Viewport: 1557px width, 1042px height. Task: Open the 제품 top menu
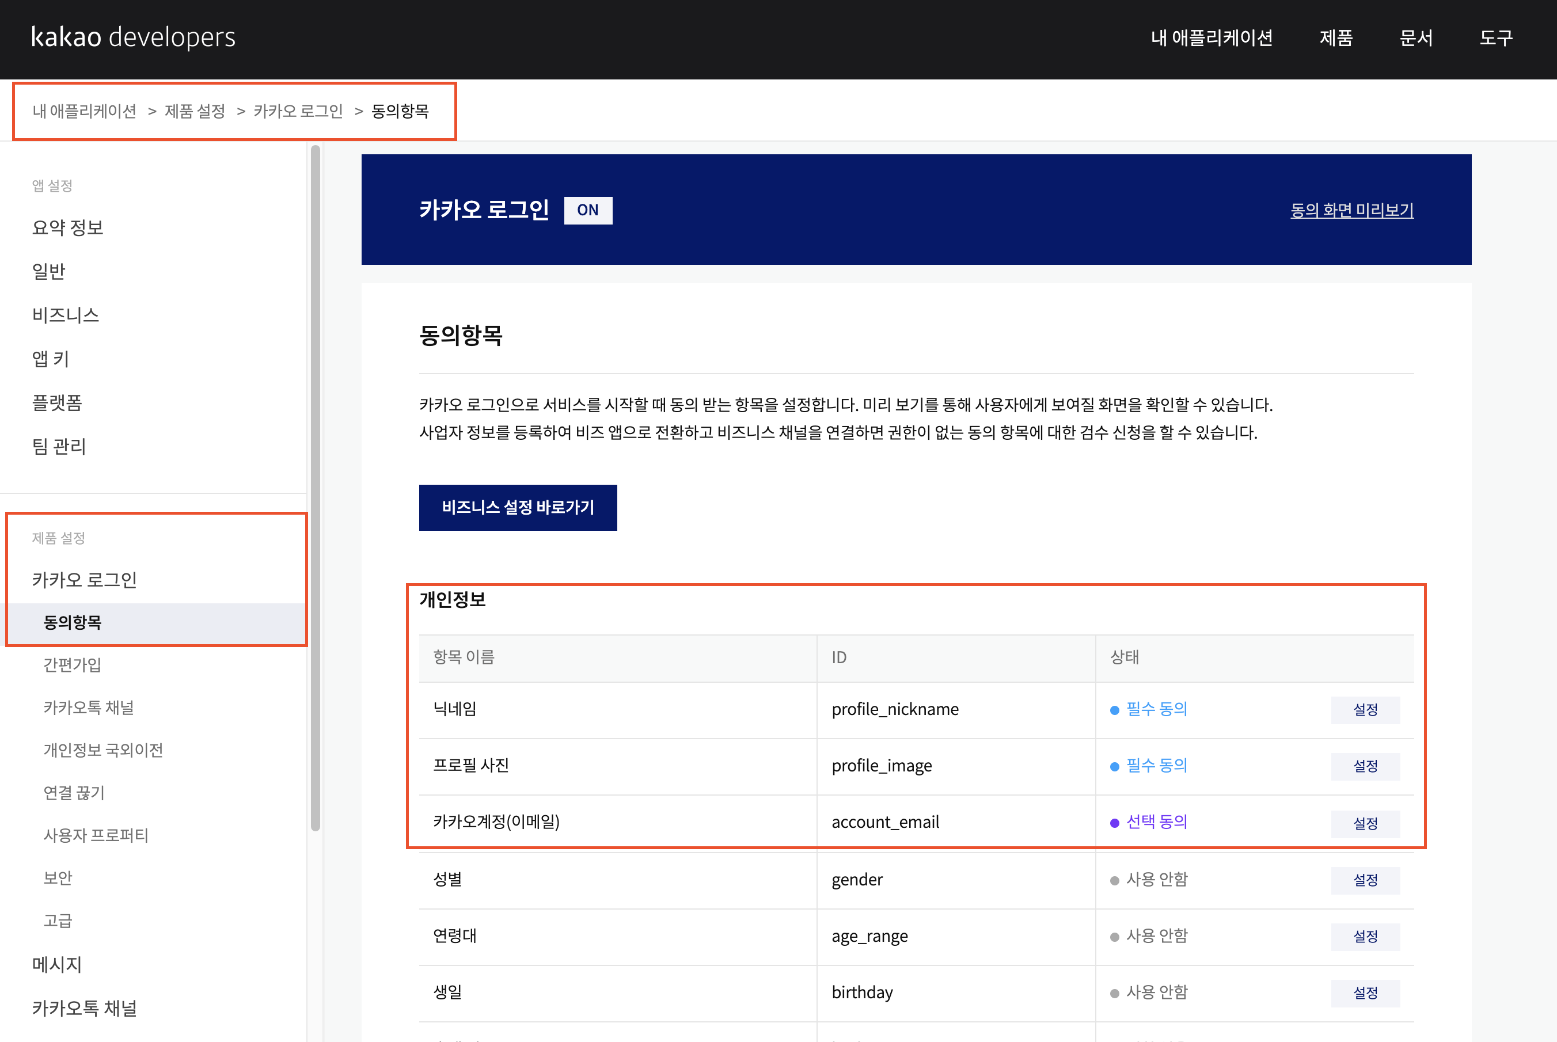click(x=1336, y=38)
